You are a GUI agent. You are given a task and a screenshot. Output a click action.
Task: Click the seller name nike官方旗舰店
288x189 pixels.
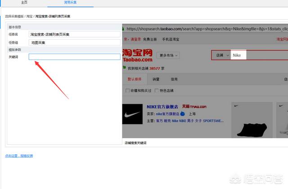(x=167, y=114)
